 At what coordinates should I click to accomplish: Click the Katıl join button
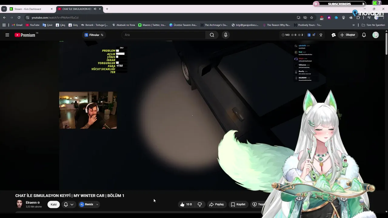click(x=54, y=204)
